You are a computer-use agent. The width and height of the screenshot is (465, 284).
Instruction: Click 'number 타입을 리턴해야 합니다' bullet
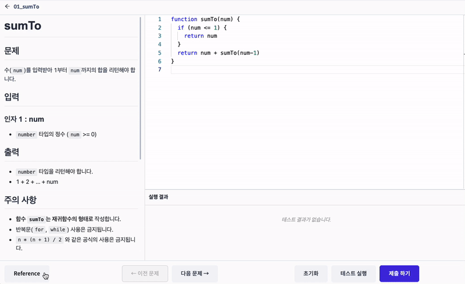pyautogui.click(x=54, y=172)
